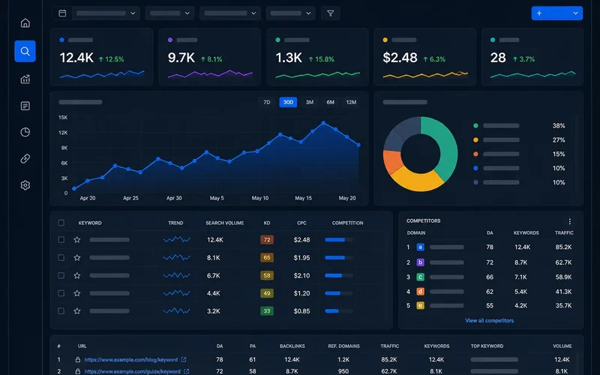Expand the blue button's dropdown chevron
This screenshot has width=600, height=375.
(575, 13)
